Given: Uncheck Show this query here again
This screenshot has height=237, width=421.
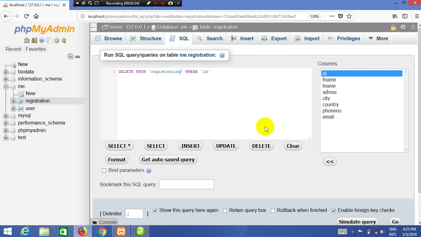Looking at the screenshot, I should 155,211.
